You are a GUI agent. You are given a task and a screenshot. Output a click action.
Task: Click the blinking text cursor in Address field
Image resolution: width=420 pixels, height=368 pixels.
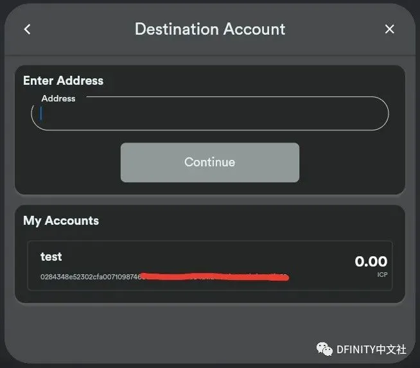coord(41,113)
